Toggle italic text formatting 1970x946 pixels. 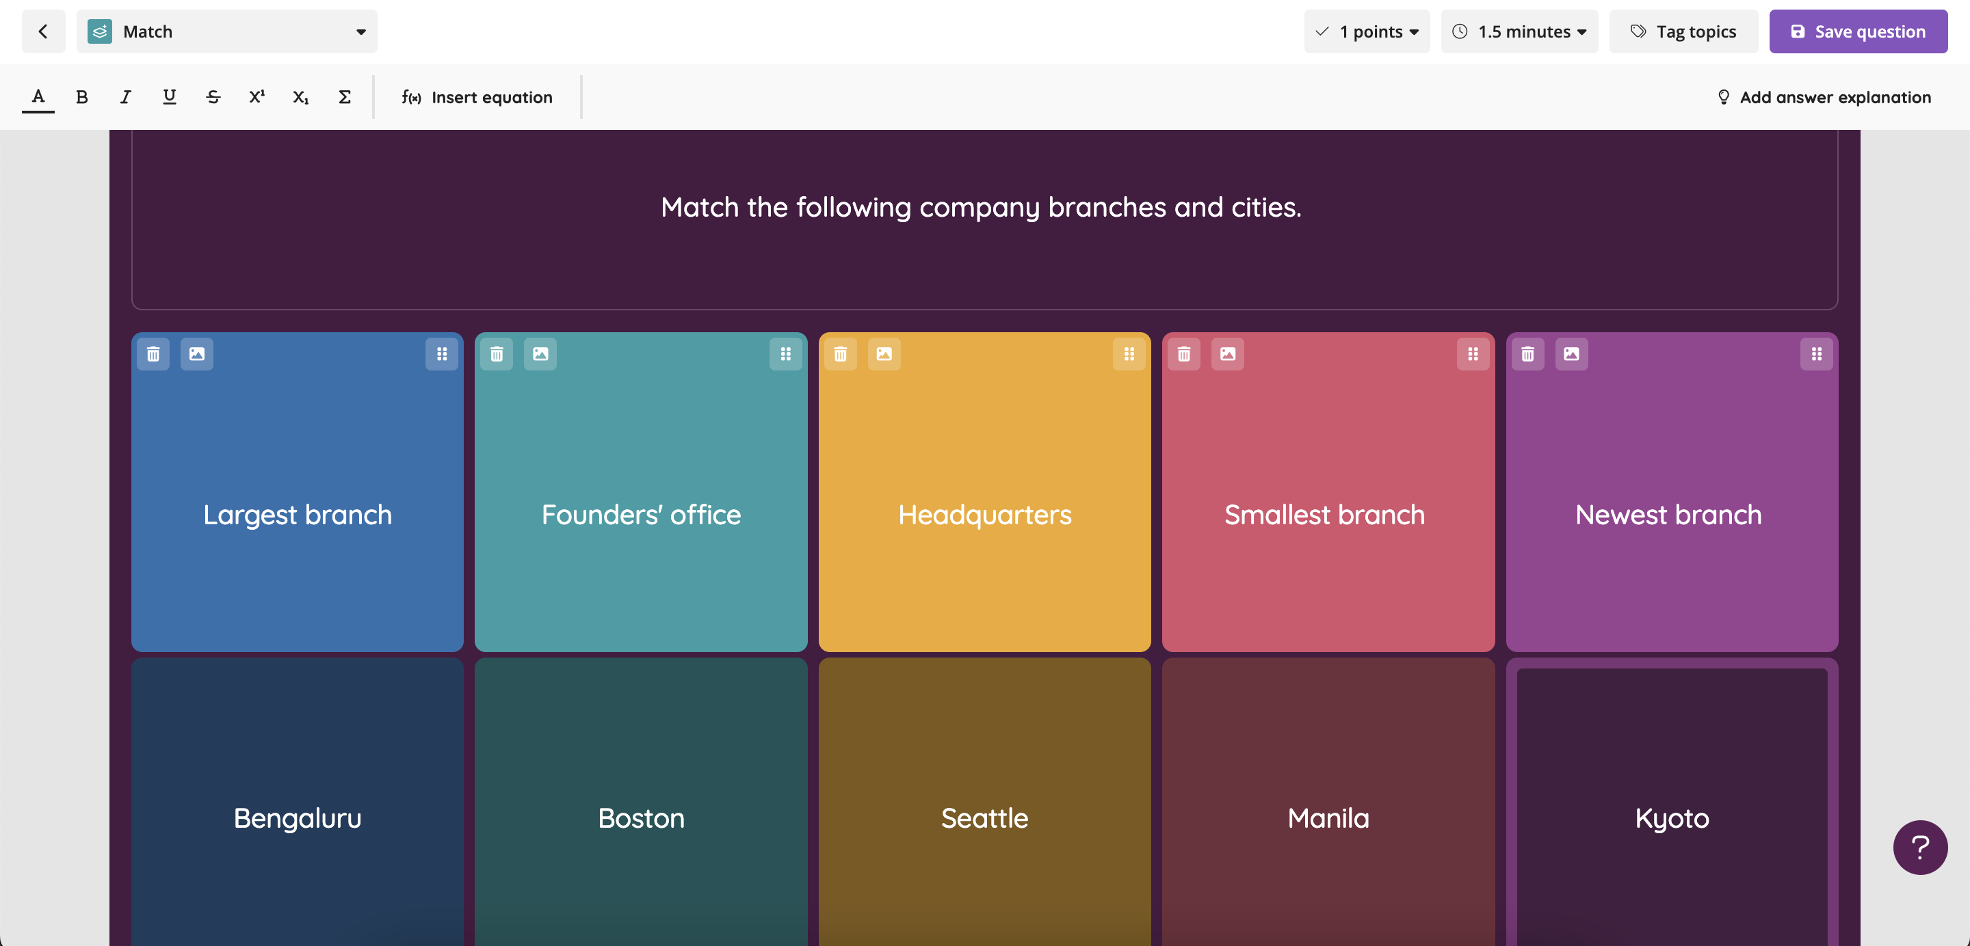(125, 97)
